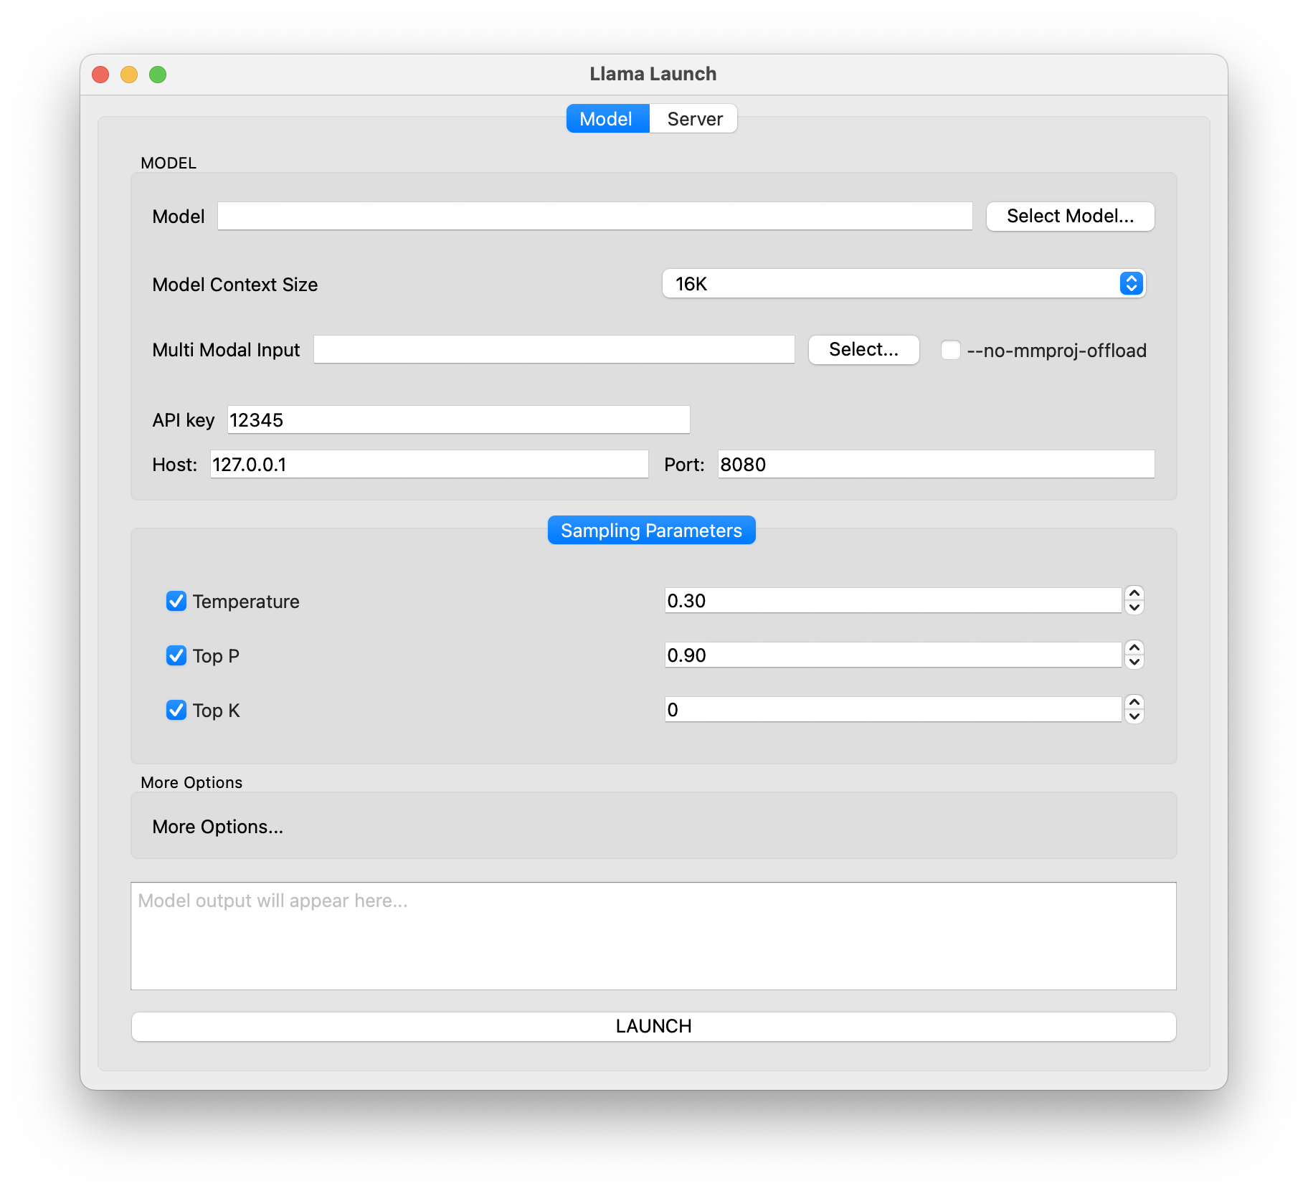Open the Model Context Size dropdown

point(903,283)
